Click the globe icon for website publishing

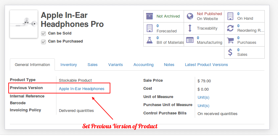coord(190,16)
